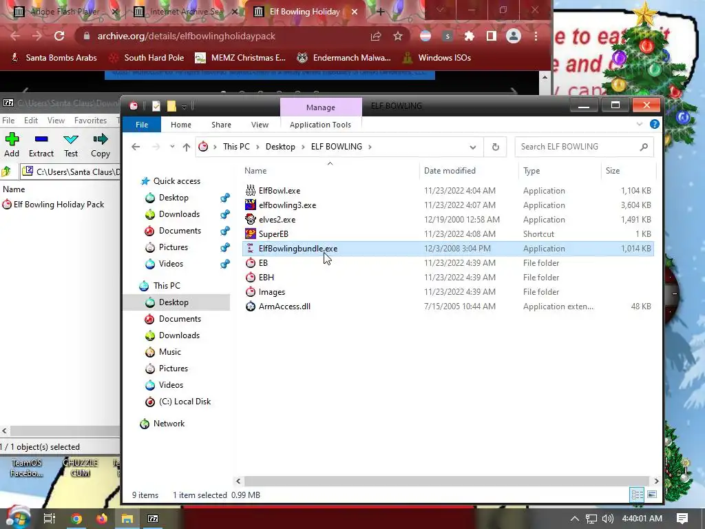Open 7-Zip from the taskbar

[153, 519]
